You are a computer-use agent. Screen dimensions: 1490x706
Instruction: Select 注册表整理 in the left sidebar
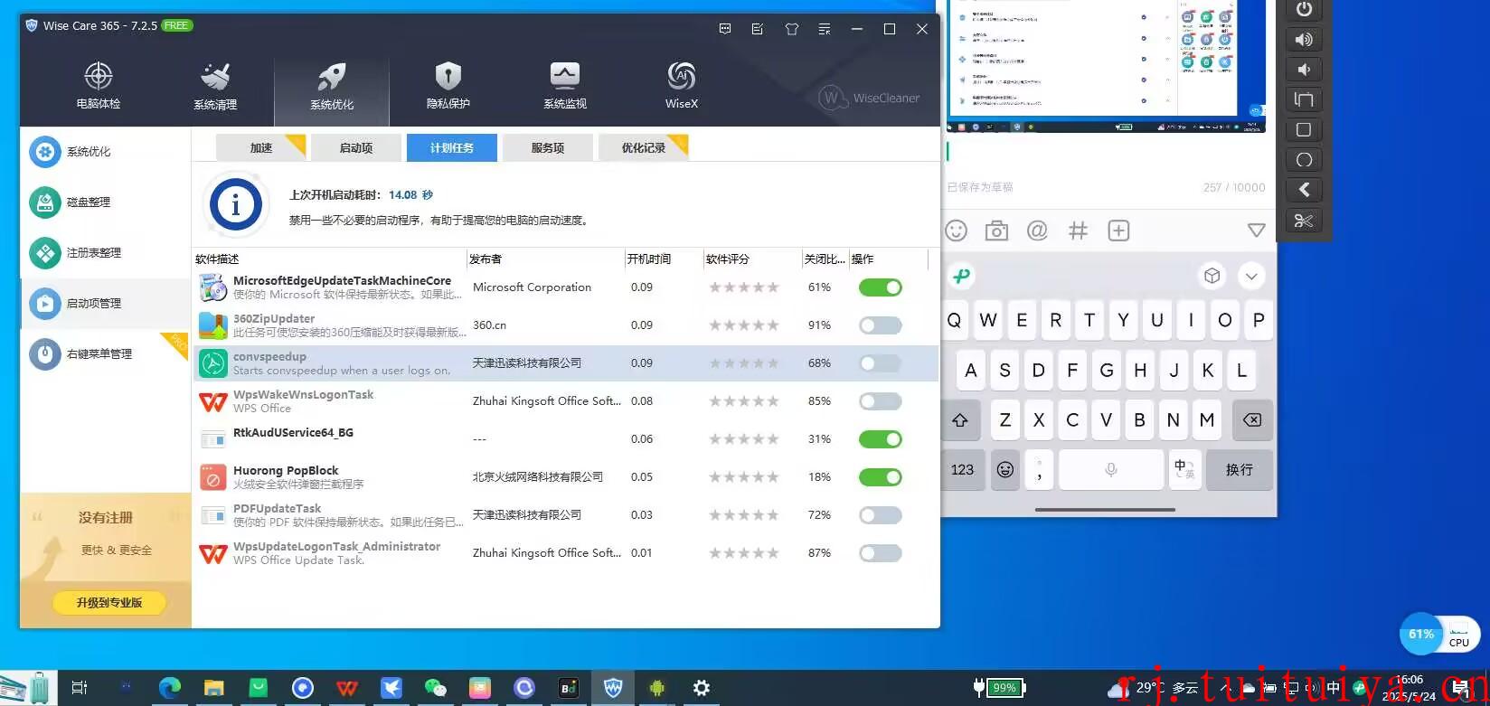(x=105, y=253)
